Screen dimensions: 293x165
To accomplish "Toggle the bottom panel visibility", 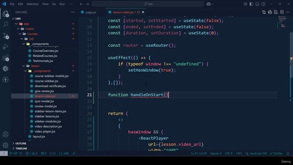I will [257, 4].
